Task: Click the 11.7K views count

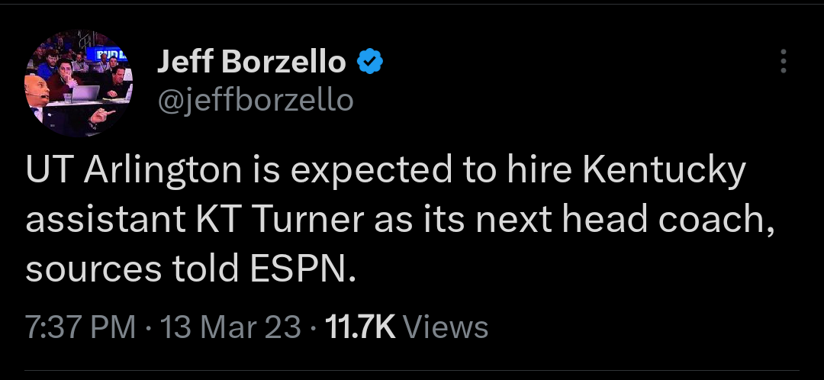Action: tap(359, 327)
